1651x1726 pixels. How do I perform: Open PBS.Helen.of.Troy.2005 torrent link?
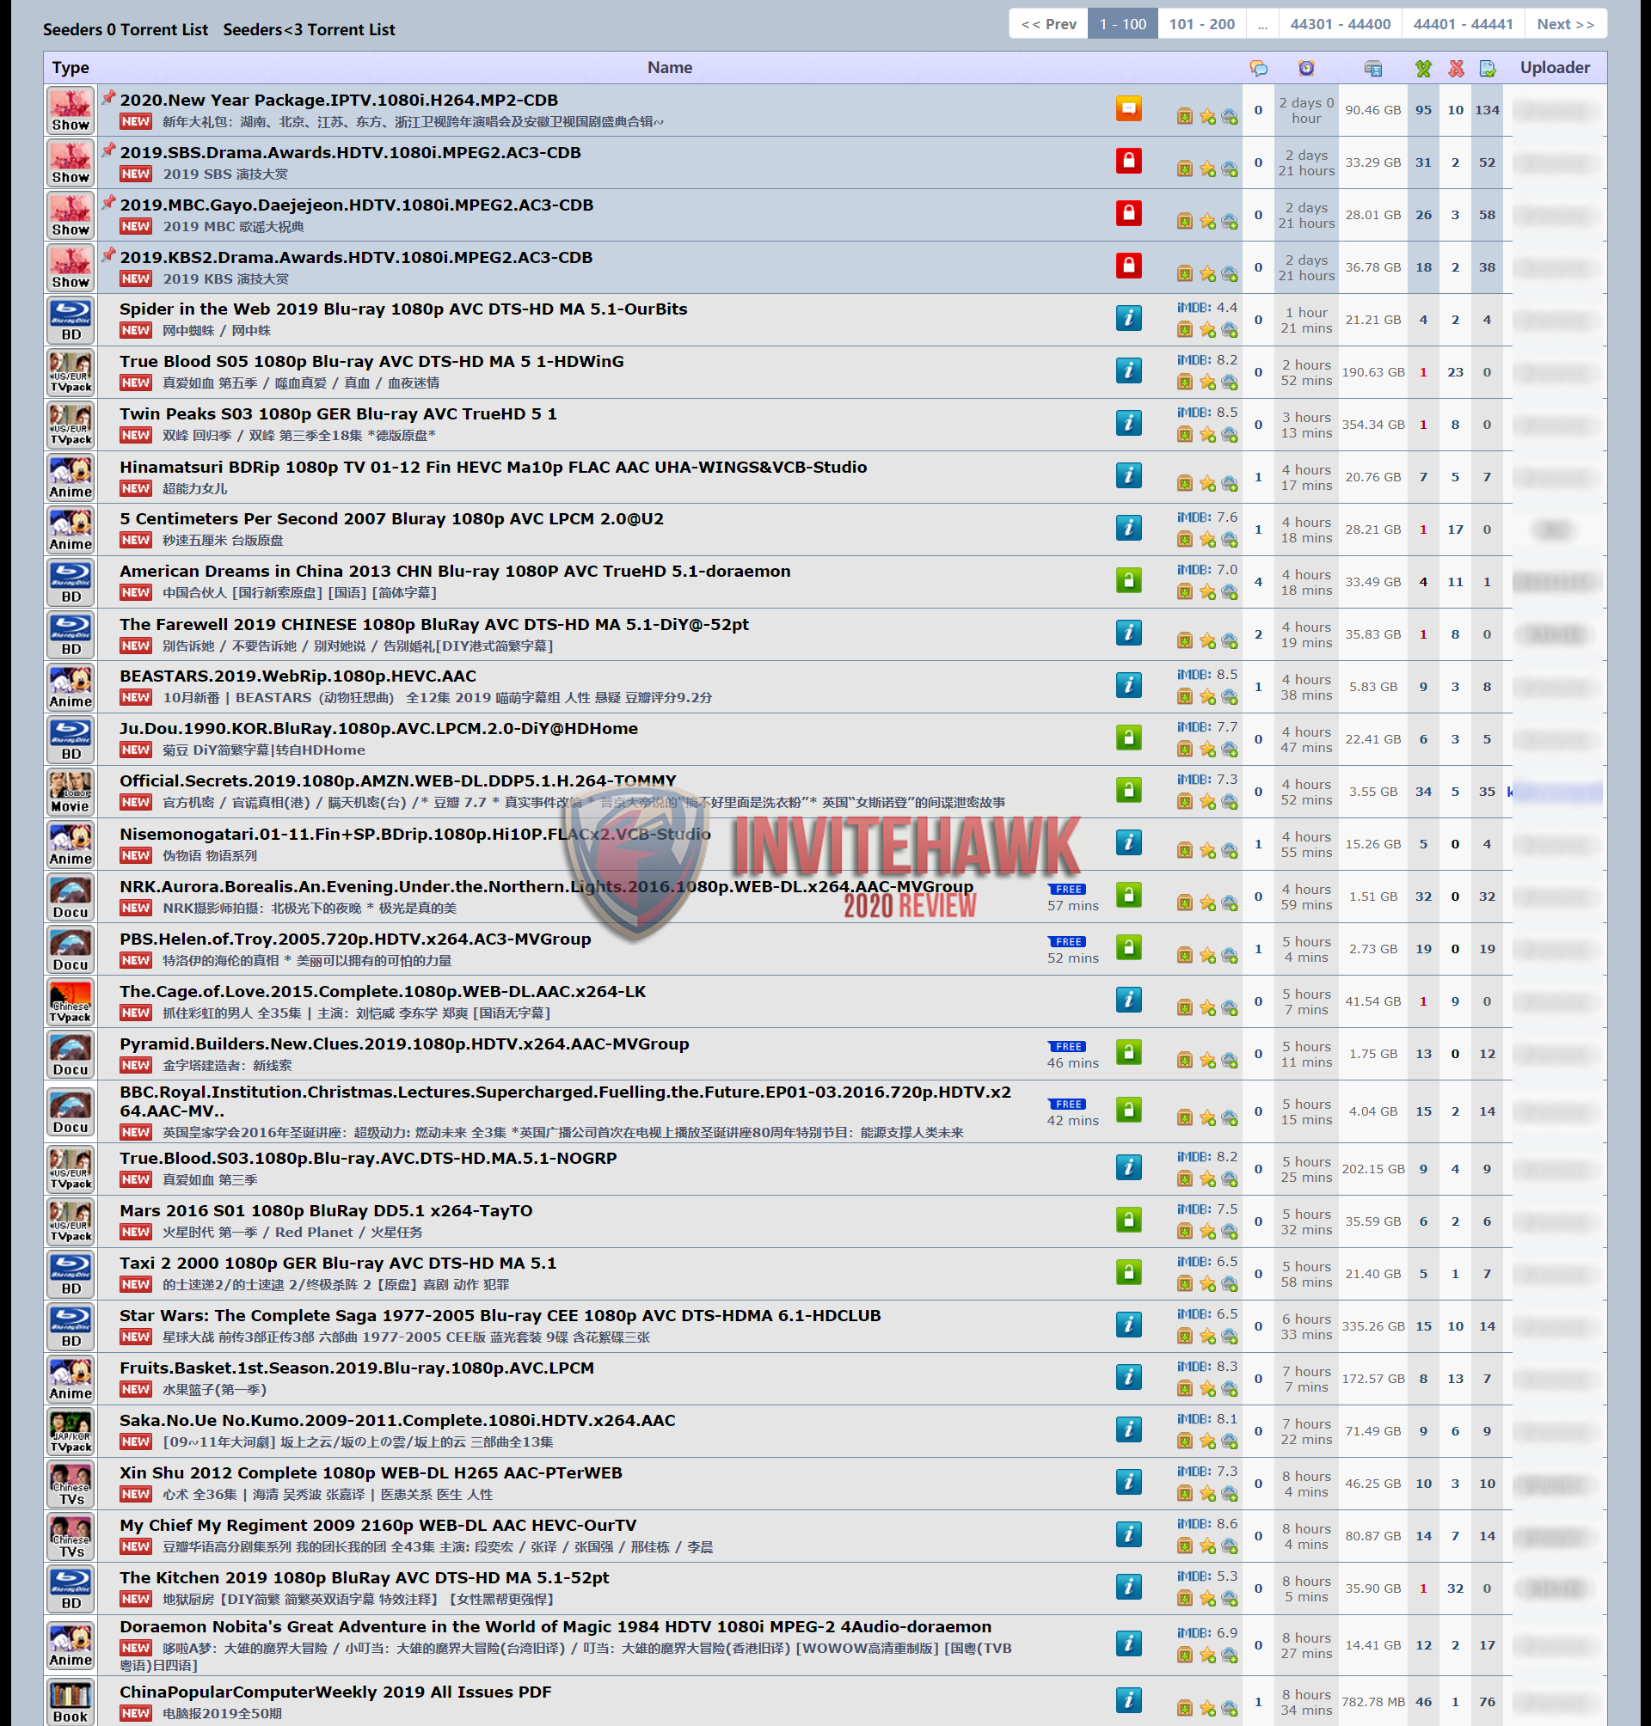tap(355, 939)
